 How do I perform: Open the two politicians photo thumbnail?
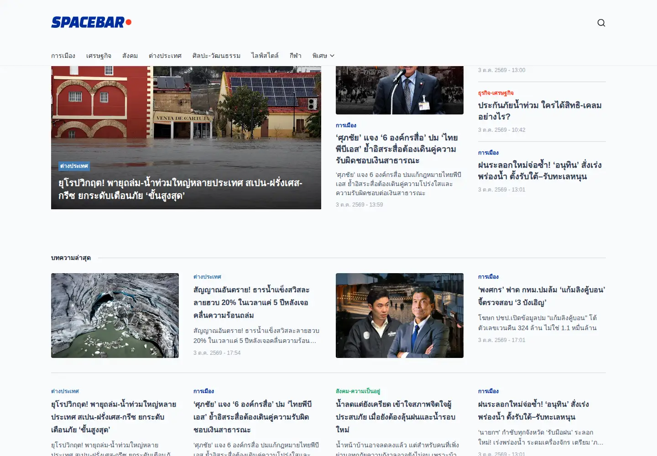click(400, 316)
